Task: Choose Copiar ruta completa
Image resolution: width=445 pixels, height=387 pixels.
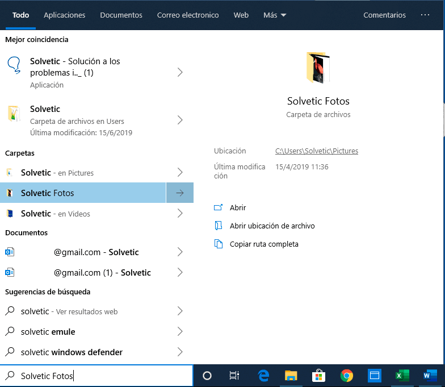Action: (264, 244)
